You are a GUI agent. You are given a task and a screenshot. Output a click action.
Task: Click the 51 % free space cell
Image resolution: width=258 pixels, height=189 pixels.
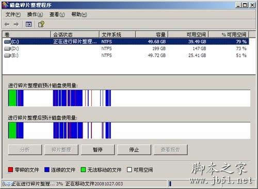click(241, 56)
